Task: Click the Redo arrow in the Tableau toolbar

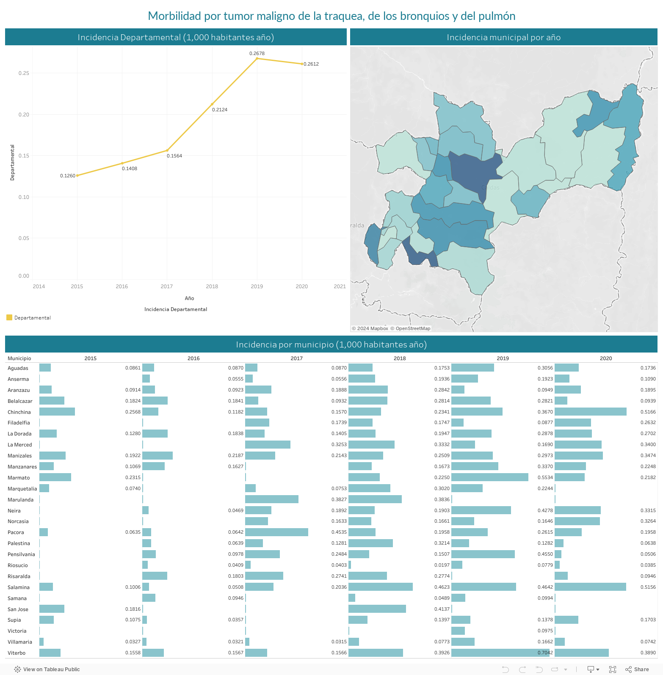Action: tap(522, 669)
